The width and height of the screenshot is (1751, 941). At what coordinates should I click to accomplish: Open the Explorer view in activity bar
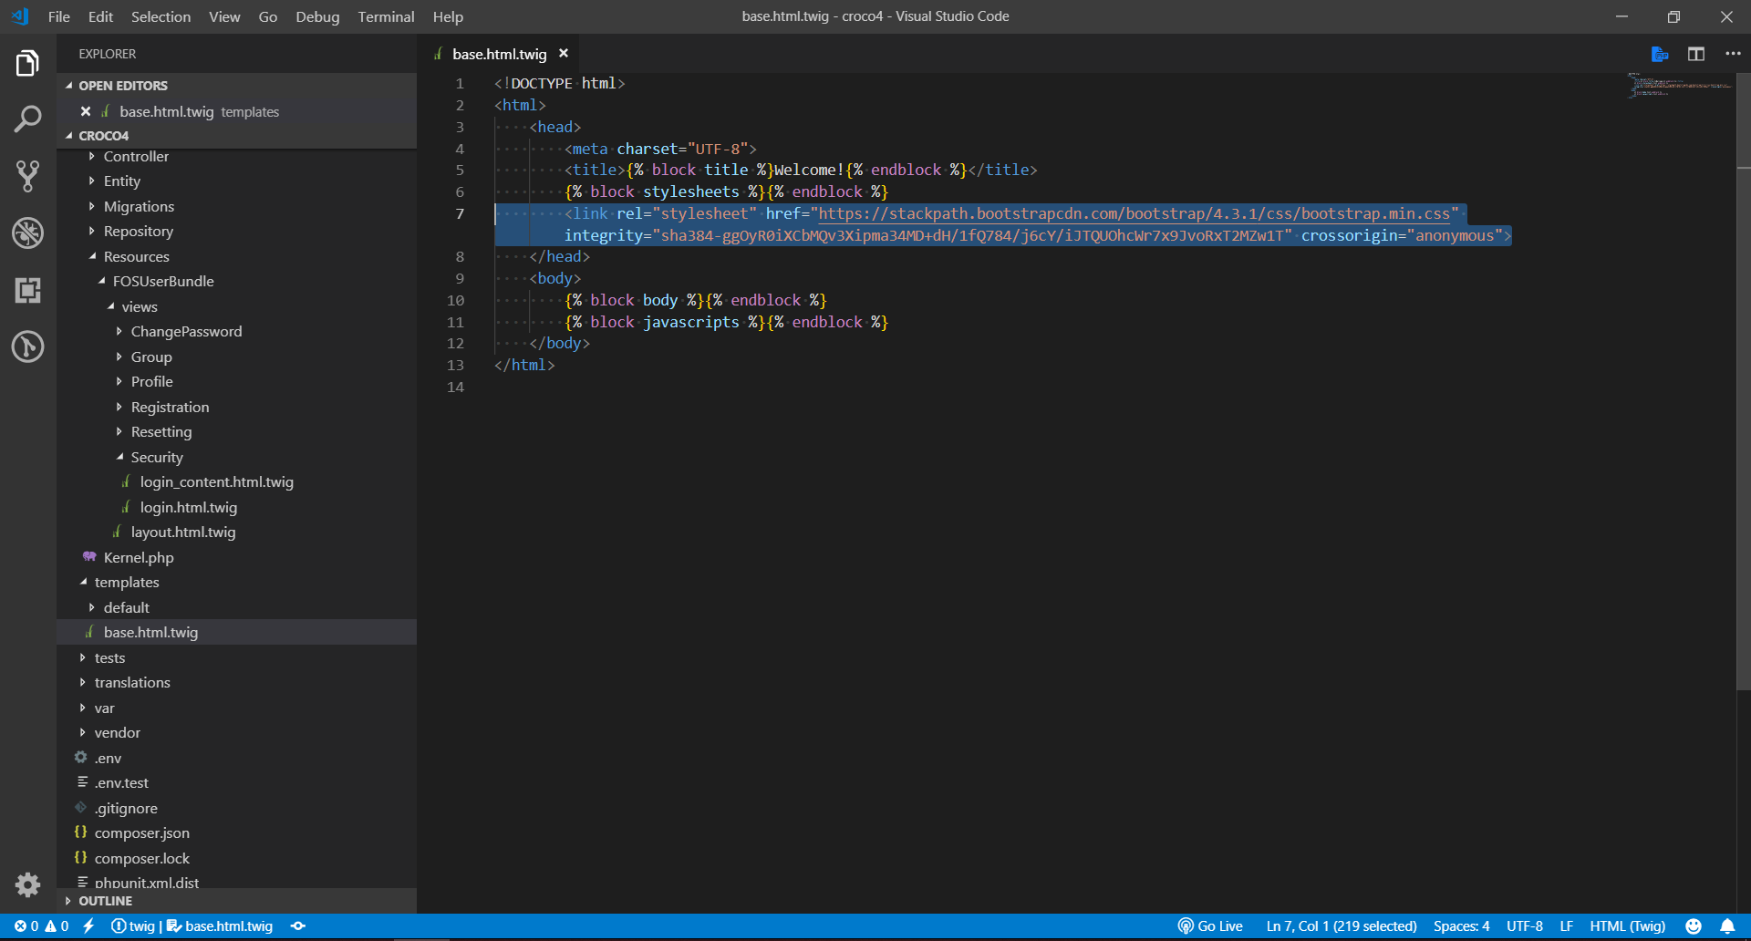pos(27,64)
